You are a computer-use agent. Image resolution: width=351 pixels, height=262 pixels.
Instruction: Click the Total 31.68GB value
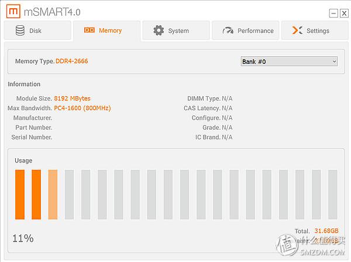click(x=326, y=231)
